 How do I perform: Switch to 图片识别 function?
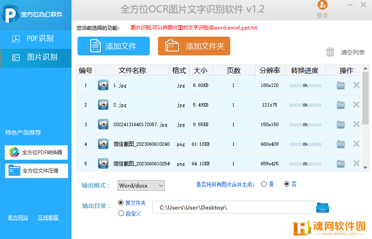(36, 58)
